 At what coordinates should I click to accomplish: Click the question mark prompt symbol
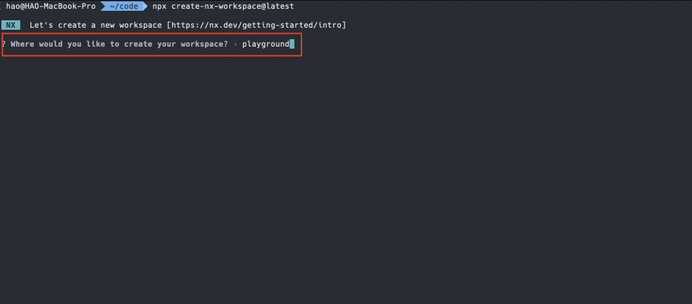pos(3,44)
